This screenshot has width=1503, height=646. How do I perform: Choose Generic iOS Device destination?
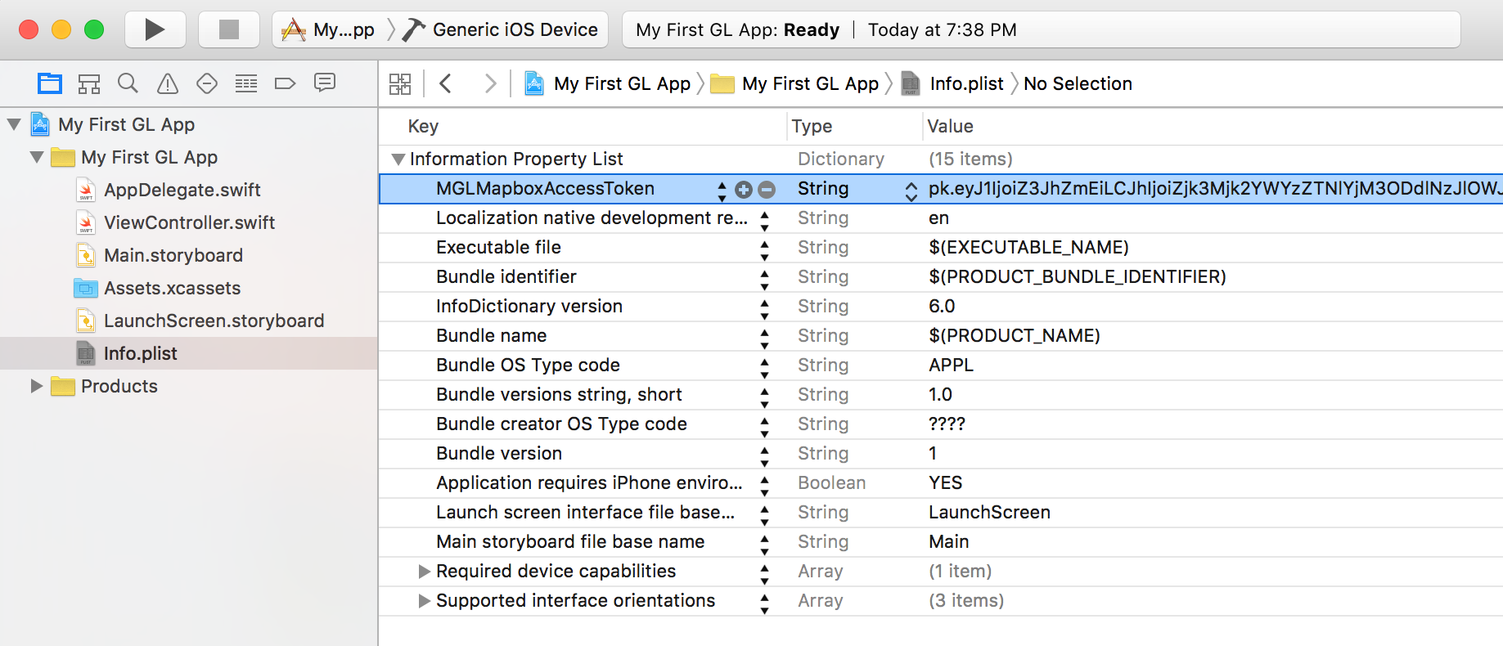[x=515, y=30]
